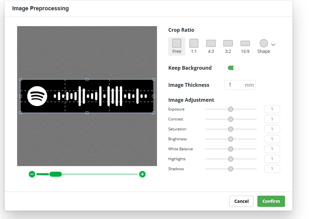Click the White Balance value box
The image size is (309, 219).
[272, 149]
